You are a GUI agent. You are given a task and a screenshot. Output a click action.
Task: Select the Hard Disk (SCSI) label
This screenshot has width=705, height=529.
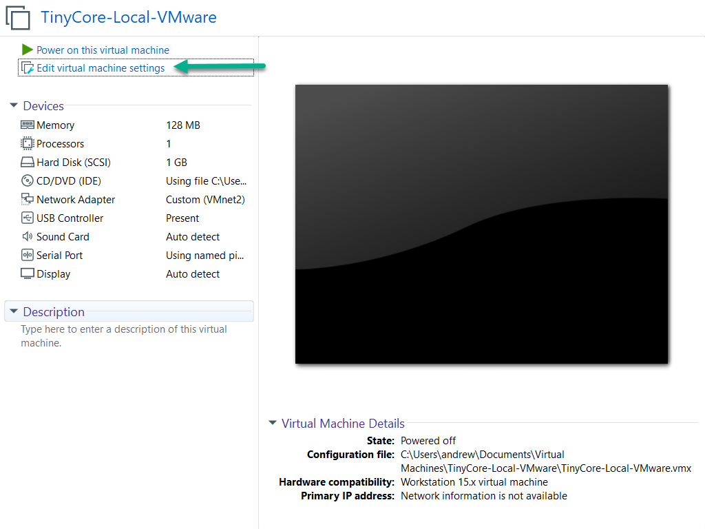click(x=74, y=163)
